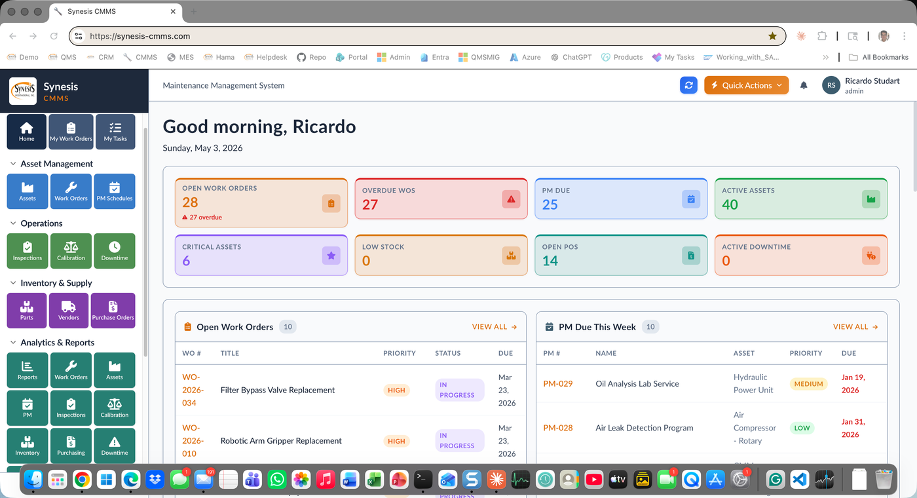917x498 pixels.
Task: Open the Critical Assets stat card
Action: click(261, 255)
